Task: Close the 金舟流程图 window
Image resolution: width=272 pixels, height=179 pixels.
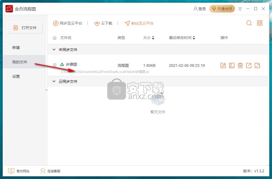Action: click(x=263, y=9)
